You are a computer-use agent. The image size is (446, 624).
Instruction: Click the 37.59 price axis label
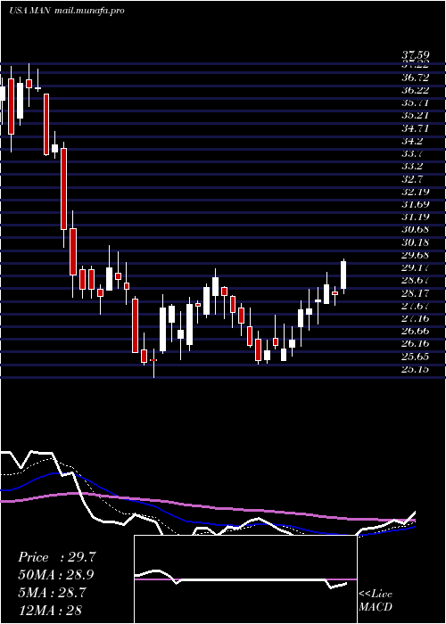click(416, 54)
